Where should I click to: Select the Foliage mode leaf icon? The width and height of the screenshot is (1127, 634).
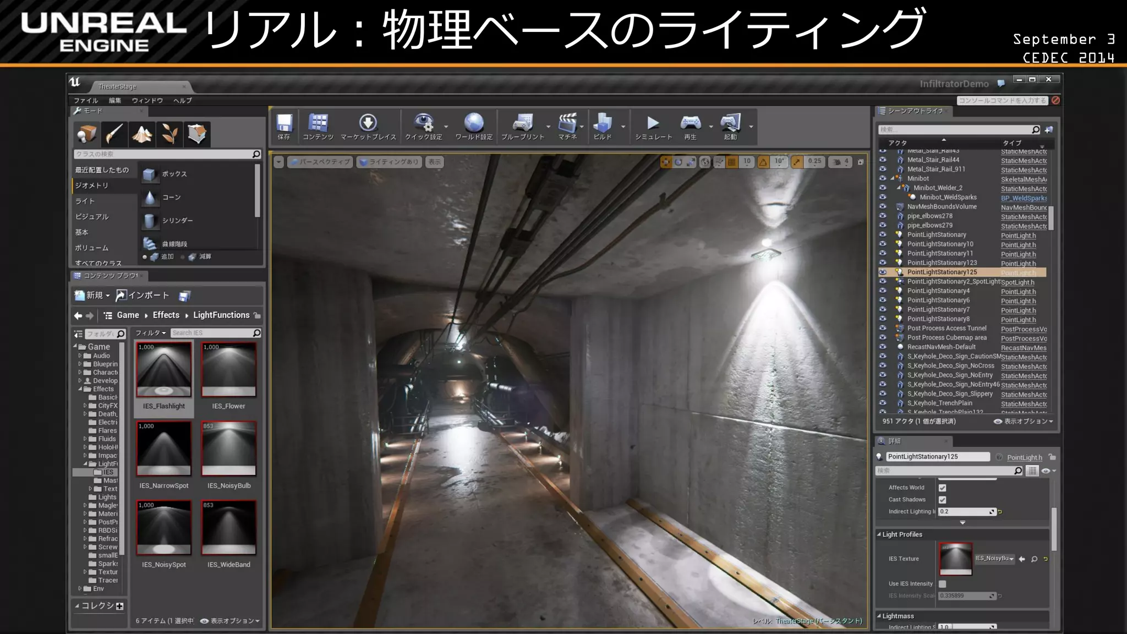[x=169, y=134]
